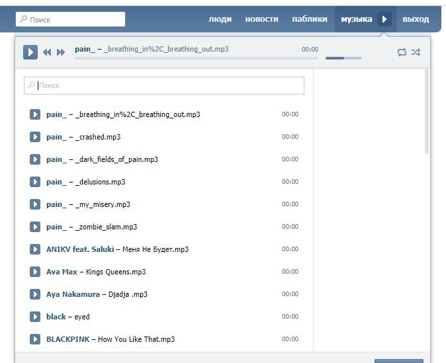446x363 pixels.
Task: Click the music list scrollbar
Action: 426,112
